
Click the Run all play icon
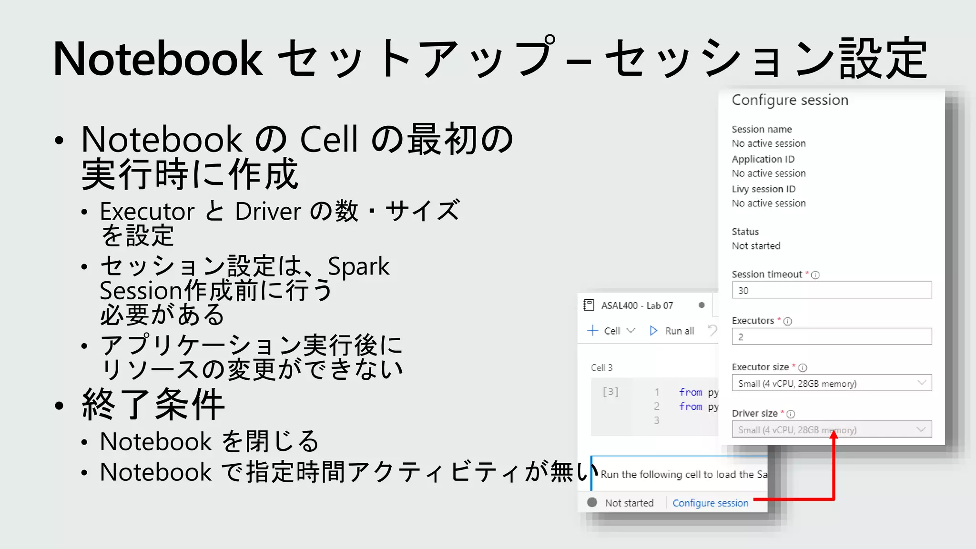[653, 331]
